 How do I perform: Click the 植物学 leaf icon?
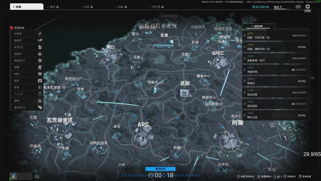coord(40,41)
